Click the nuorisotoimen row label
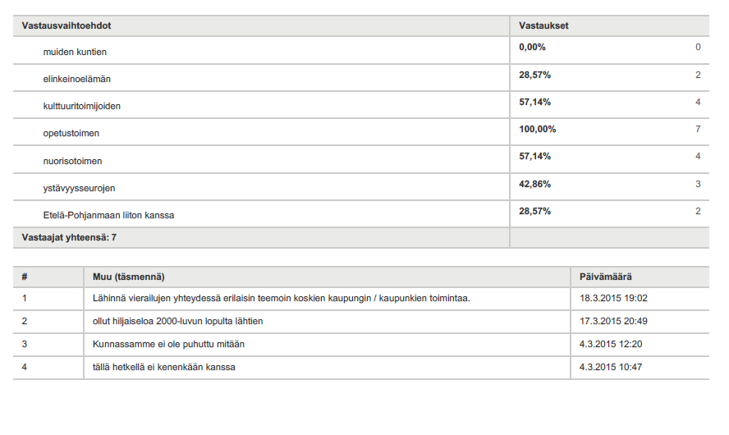Image resolution: width=729 pixels, height=435 pixels. point(72,161)
